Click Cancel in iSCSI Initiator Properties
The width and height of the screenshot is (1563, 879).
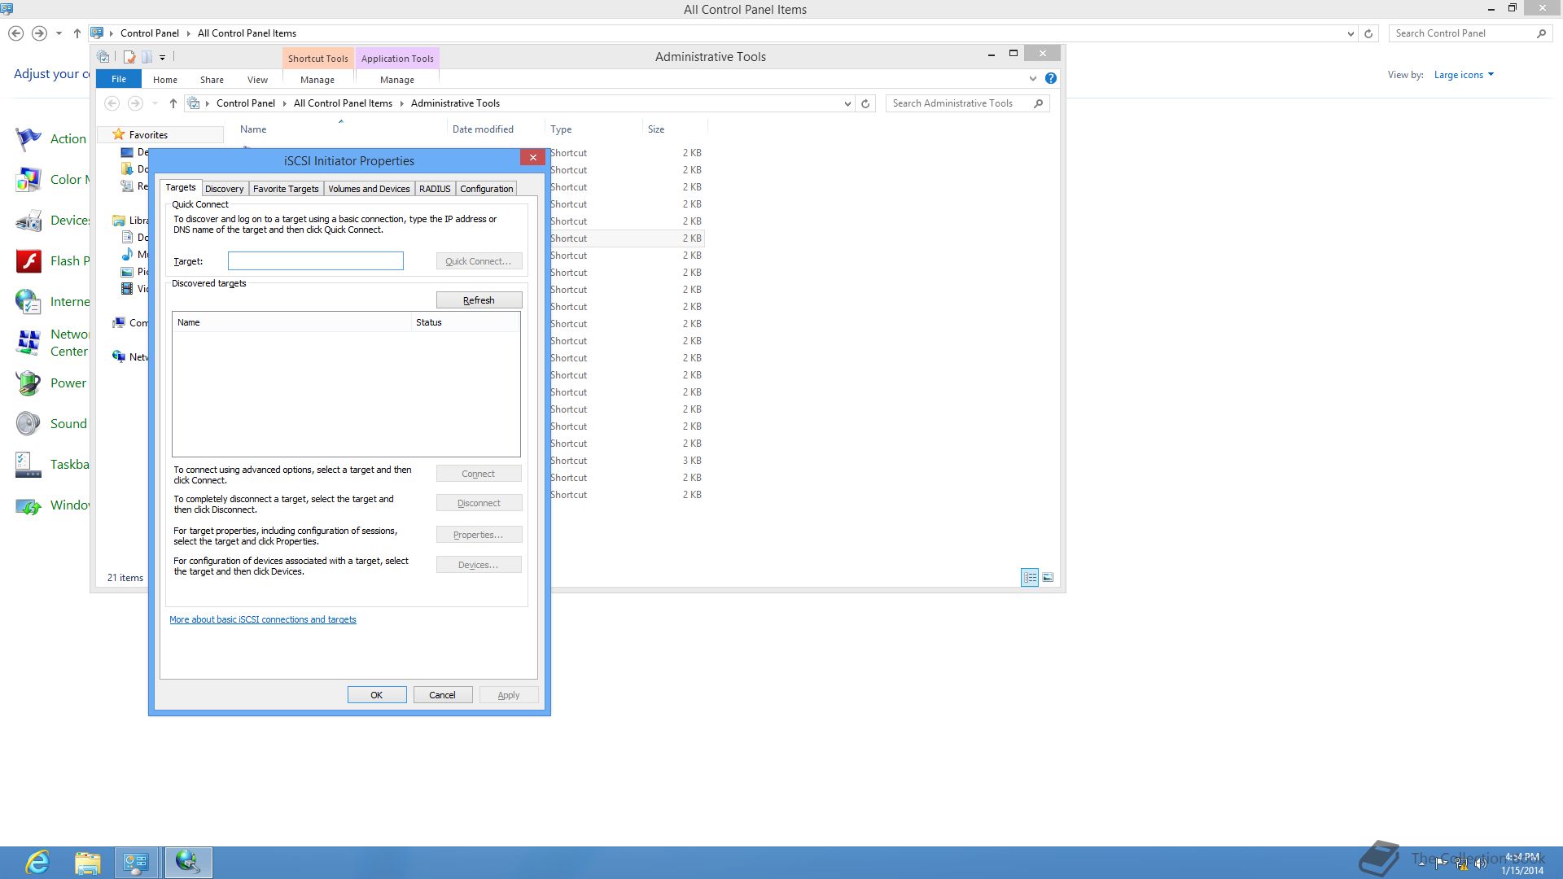coord(443,695)
